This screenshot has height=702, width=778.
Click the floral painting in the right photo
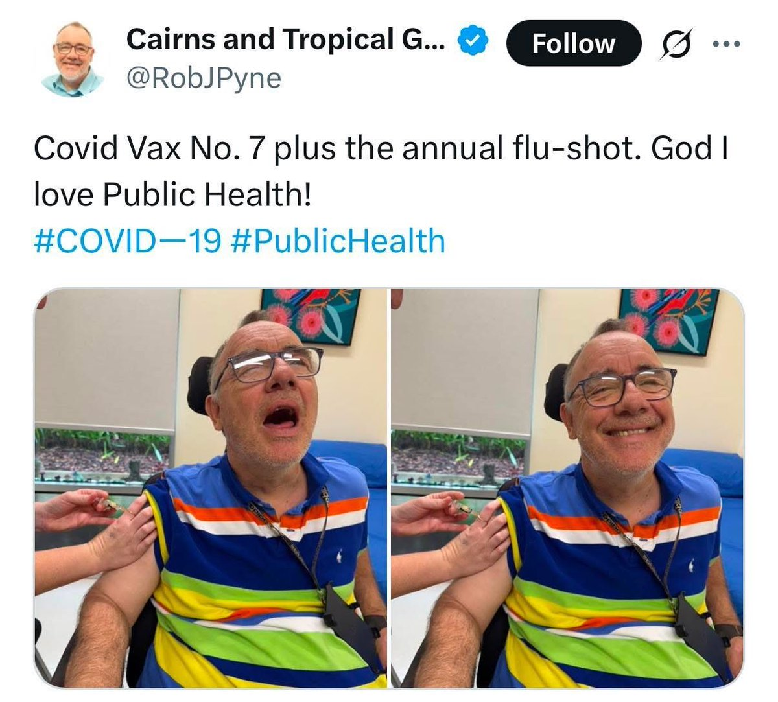668,320
